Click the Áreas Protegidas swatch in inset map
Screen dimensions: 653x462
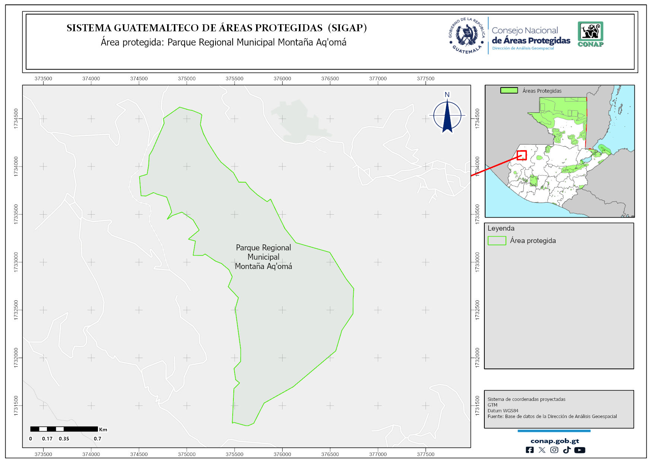pos(509,91)
